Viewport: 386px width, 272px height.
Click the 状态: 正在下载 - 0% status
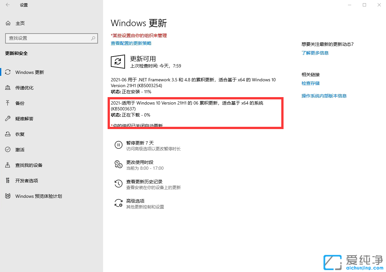click(130, 115)
